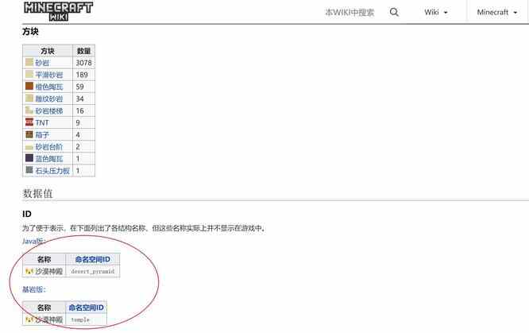Click the magnifier search icon
529x333 pixels.
[x=395, y=12]
